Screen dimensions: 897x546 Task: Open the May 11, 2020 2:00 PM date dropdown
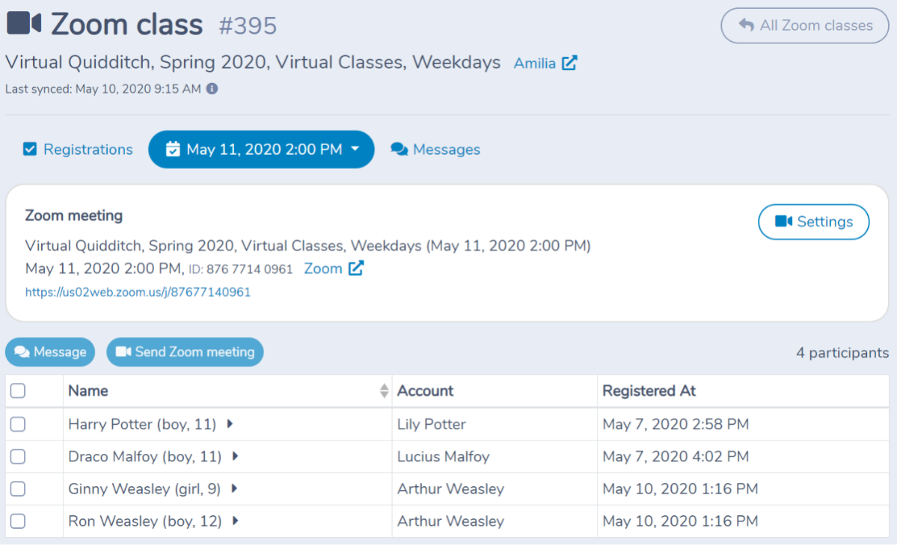click(x=261, y=150)
